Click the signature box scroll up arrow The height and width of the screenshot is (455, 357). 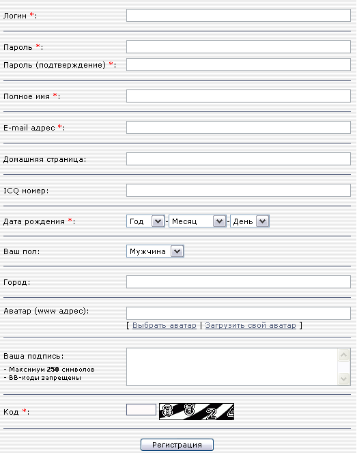pyautogui.click(x=344, y=355)
